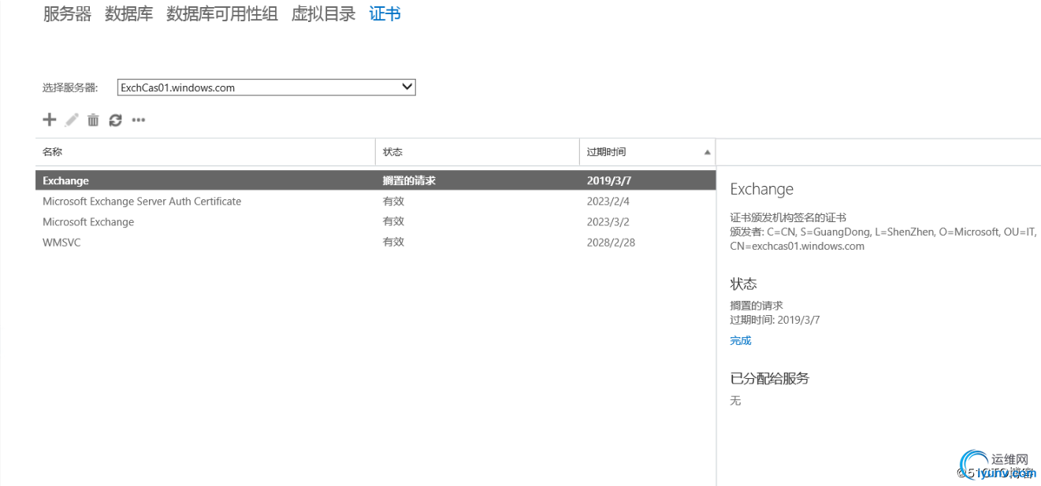1041x486 pixels.
Task: Add a new certificate with plus icon
Action: (50, 120)
